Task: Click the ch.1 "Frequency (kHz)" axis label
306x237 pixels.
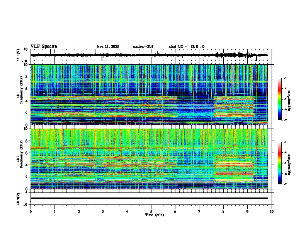Action: pos(21,90)
